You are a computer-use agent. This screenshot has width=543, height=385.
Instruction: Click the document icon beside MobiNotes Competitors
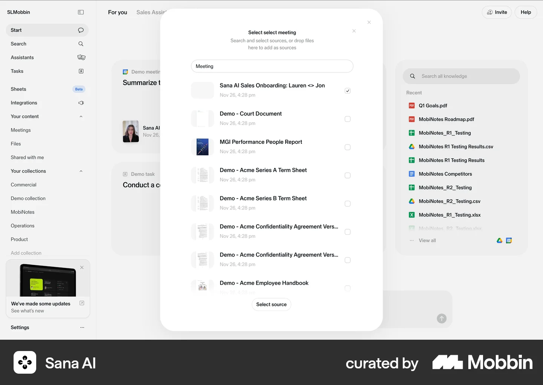click(x=412, y=174)
